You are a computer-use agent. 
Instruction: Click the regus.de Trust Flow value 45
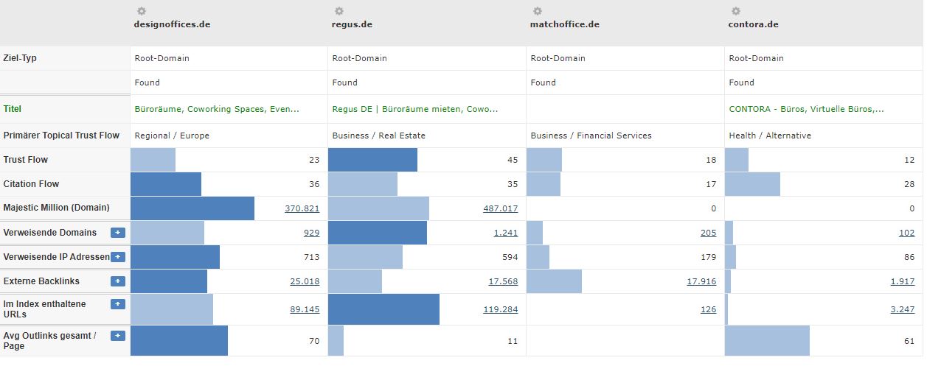click(513, 160)
